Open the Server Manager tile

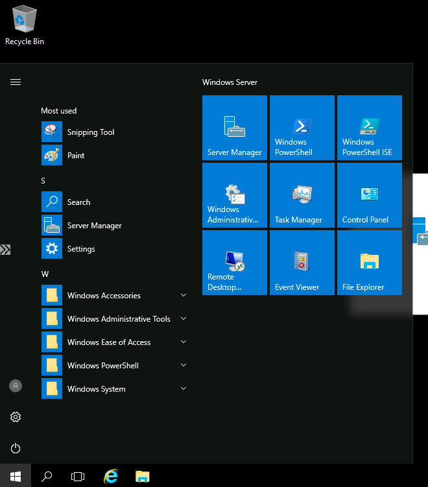(235, 128)
